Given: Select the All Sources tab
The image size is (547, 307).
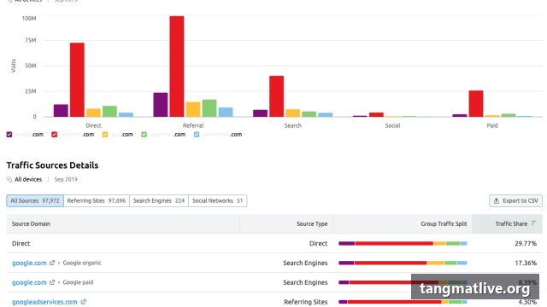Looking at the screenshot, I should 35,201.
